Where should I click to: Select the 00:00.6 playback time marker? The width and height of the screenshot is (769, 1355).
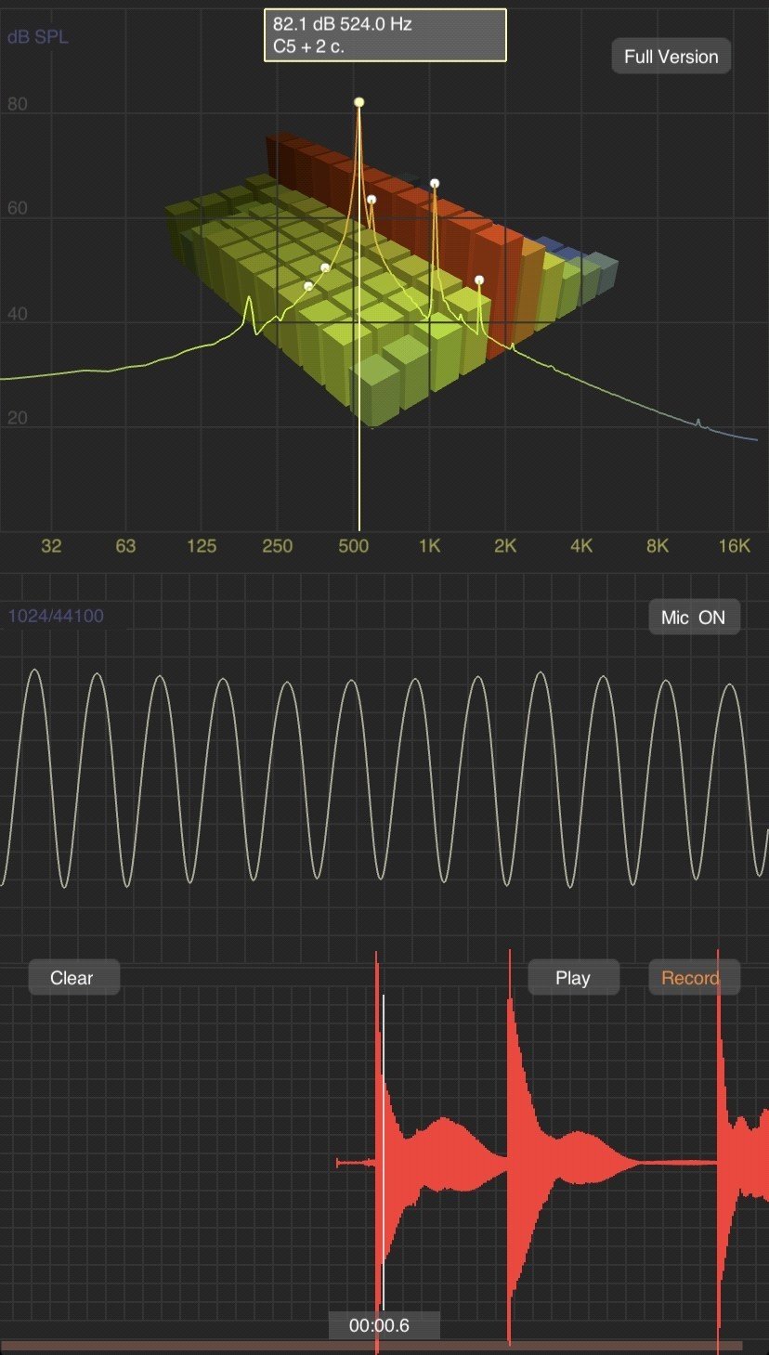click(x=384, y=1325)
